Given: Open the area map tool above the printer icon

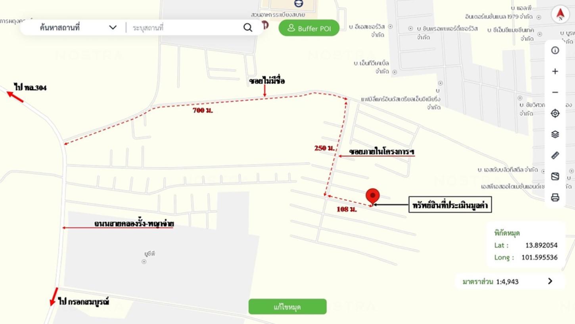Looking at the screenshot, I should coord(555,176).
